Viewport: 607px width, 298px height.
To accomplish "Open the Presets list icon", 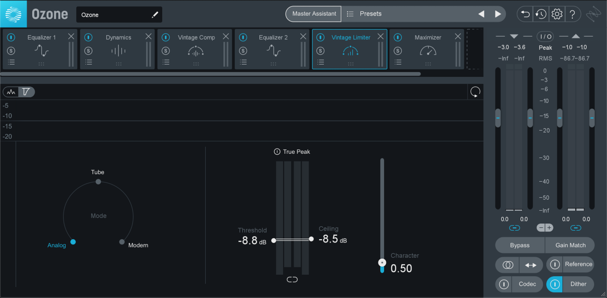I will pyautogui.click(x=350, y=14).
